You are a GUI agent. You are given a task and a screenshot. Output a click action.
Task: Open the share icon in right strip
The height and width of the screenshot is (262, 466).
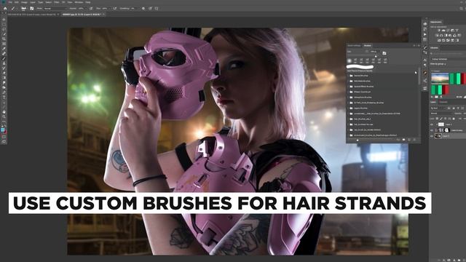click(425, 81)
